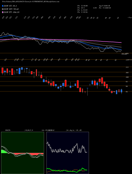Click the magenta DOW PT legend swatch
The image size is (132, 174).
(3, 12)
